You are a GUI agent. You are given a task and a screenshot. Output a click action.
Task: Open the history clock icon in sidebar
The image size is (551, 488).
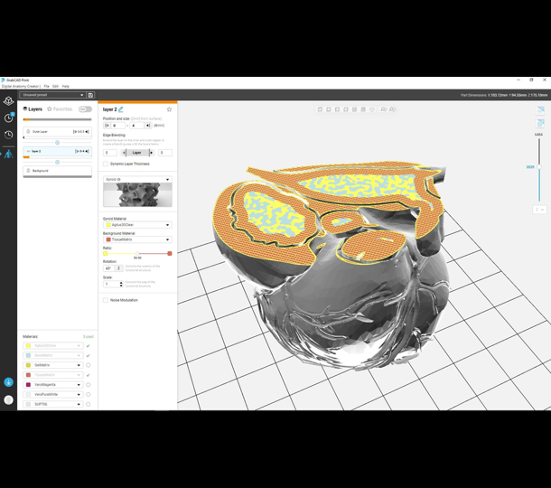[x=8, y=135]
